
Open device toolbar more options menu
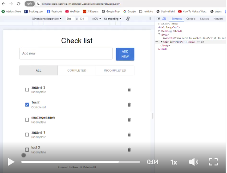click(150, 19)
